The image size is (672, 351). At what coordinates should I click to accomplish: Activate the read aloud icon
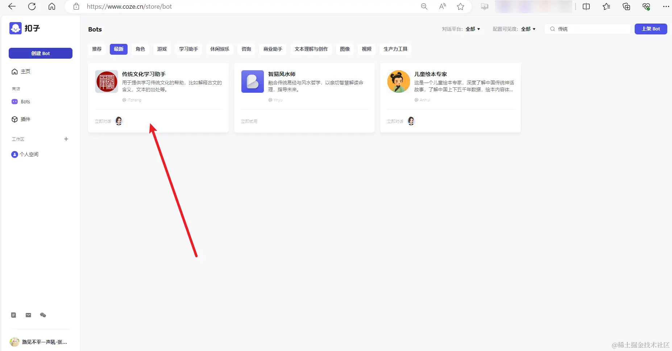point(443,7)
